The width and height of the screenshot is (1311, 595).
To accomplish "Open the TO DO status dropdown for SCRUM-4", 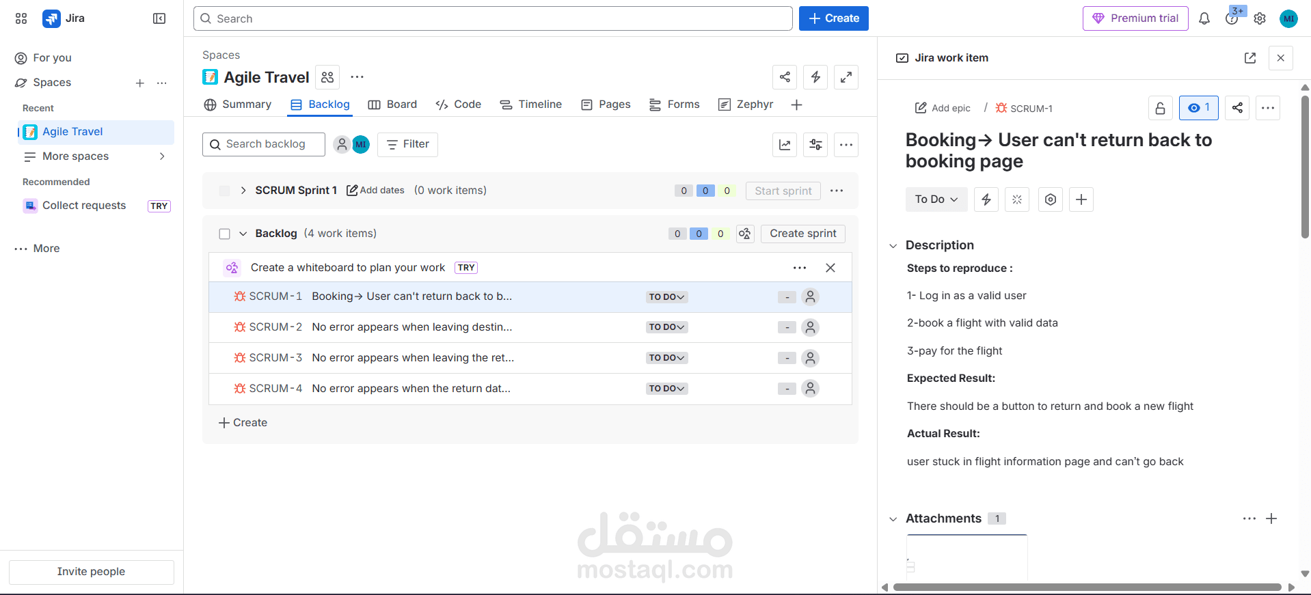I will pyautogui.click(x=666, y=389).
